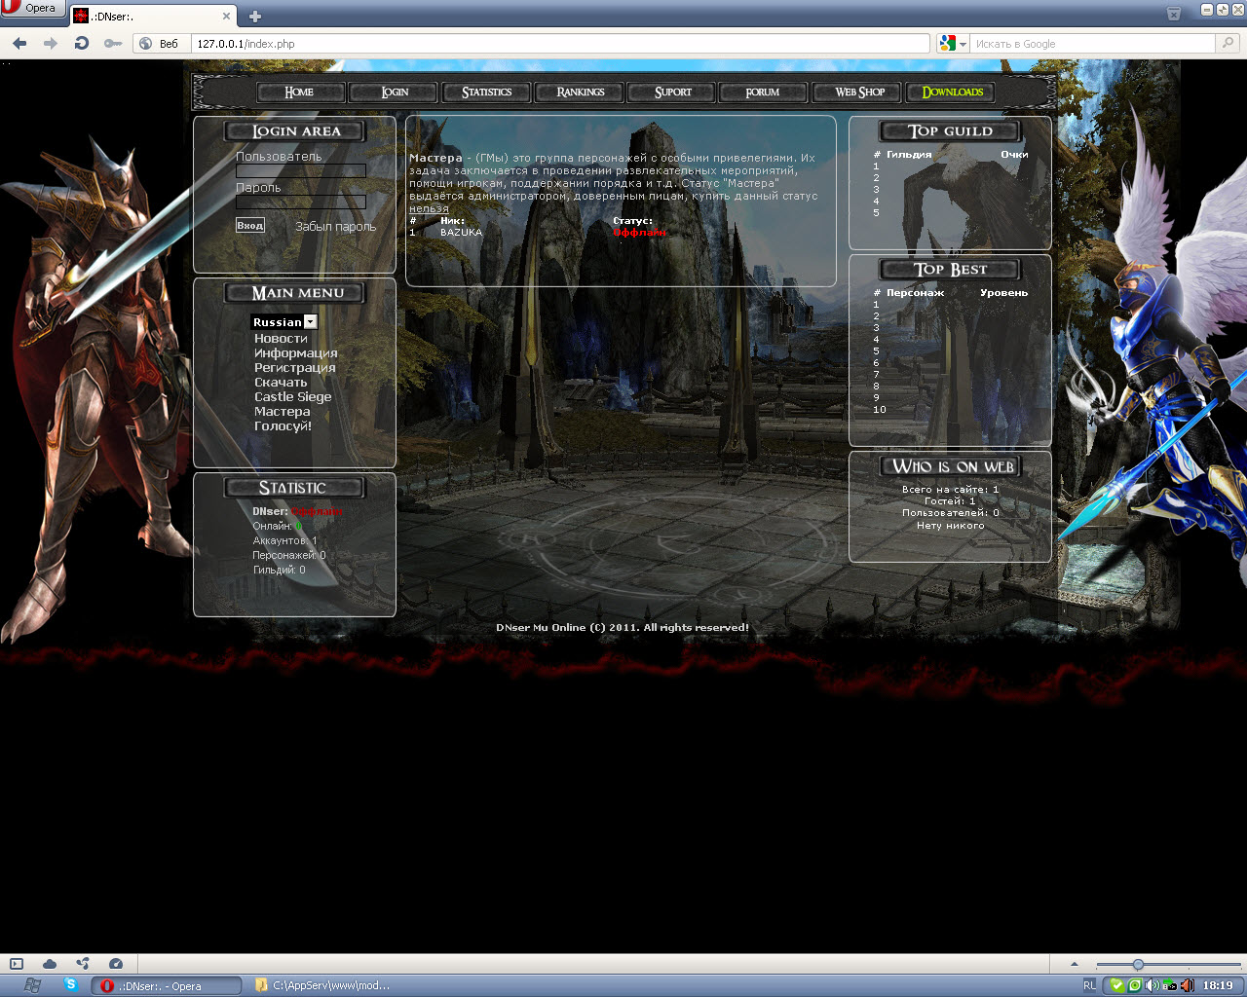Click the Всего на сайте: 1 line
Viewport: 1247px width, 997px height.
(x=950, y=490)
